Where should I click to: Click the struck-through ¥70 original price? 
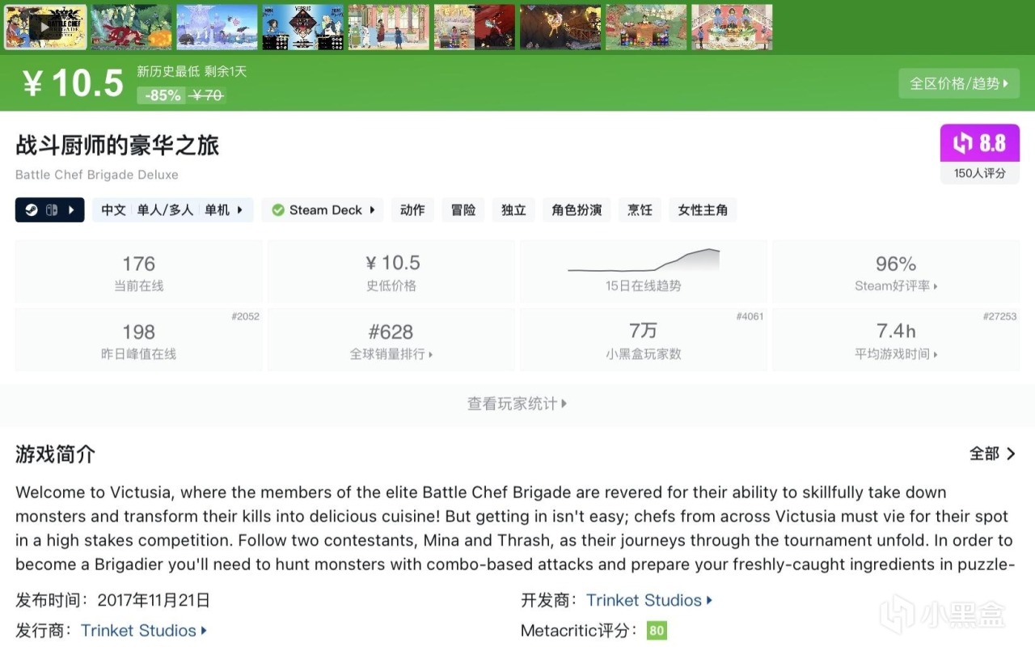click(x=208, y=95)
